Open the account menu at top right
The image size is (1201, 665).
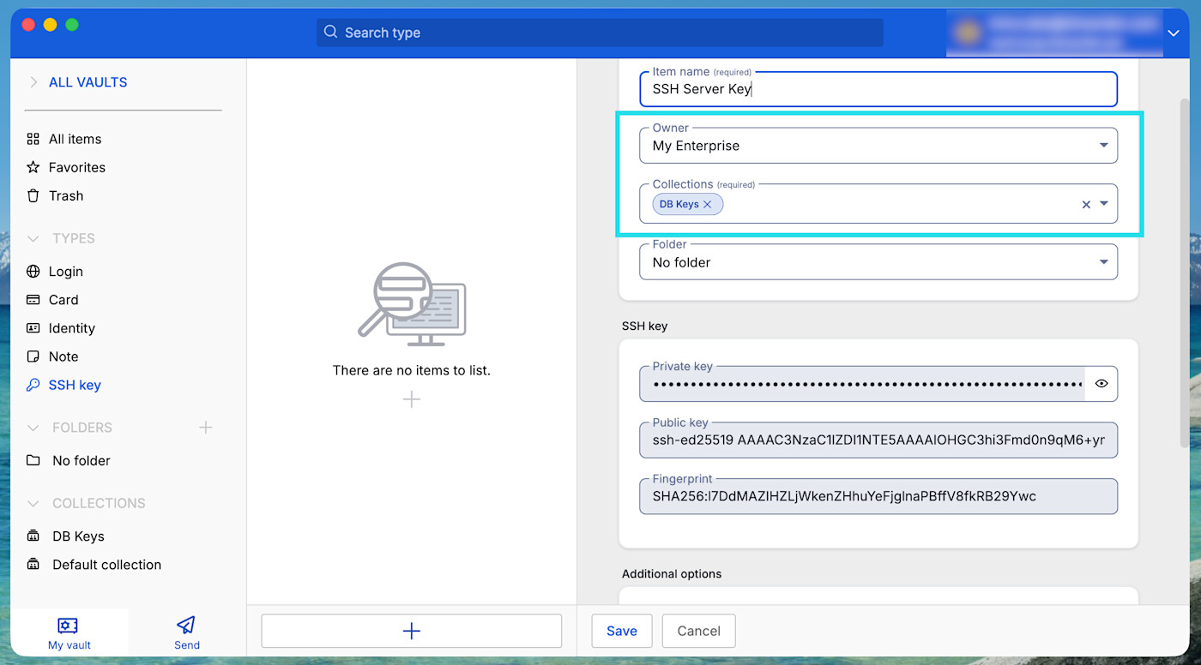click(1174, 33)
